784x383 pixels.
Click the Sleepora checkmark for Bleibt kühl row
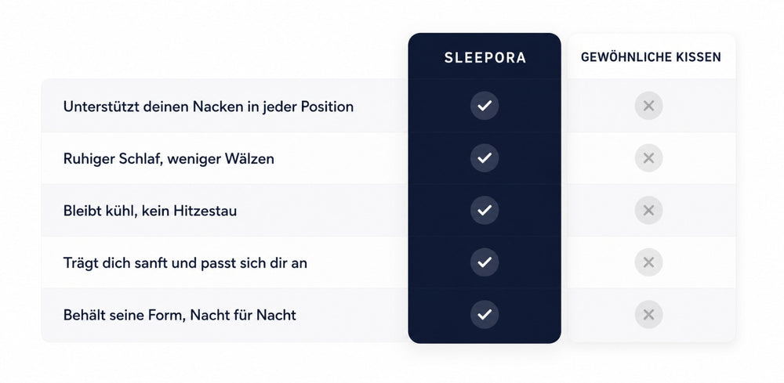pyautogui.click(x=484, y=210)
